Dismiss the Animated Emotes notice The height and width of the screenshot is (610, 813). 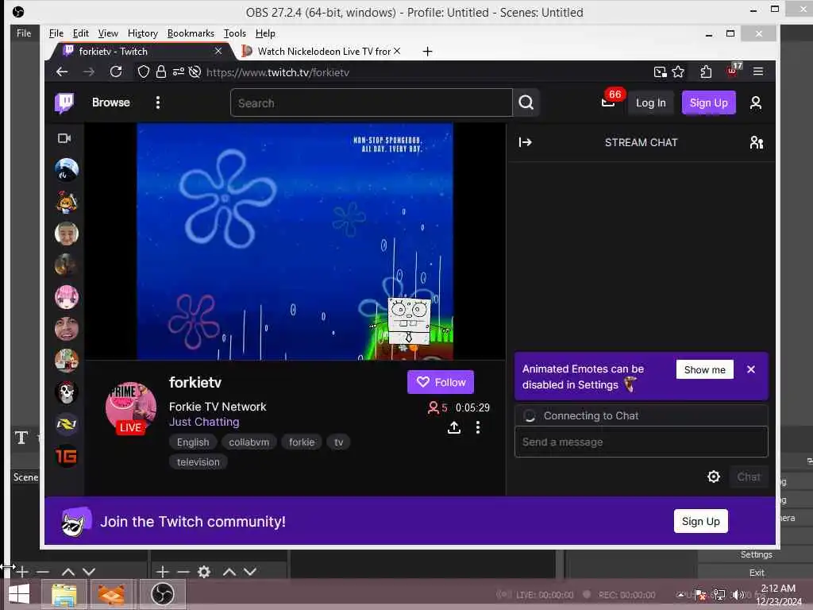pos(751,369)
